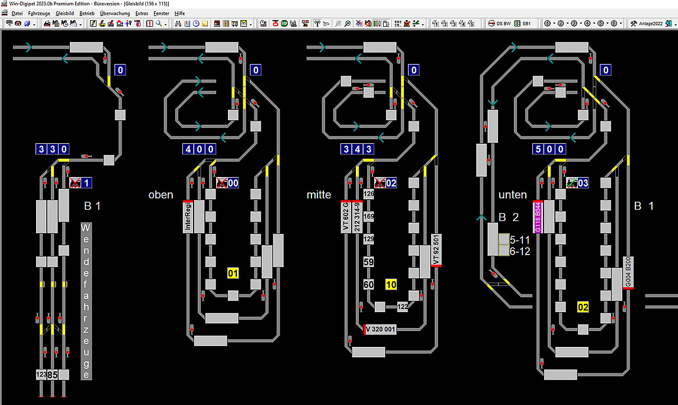Open the Überwachung menu
The image size is (678, 405).
[x=115, y=13]
